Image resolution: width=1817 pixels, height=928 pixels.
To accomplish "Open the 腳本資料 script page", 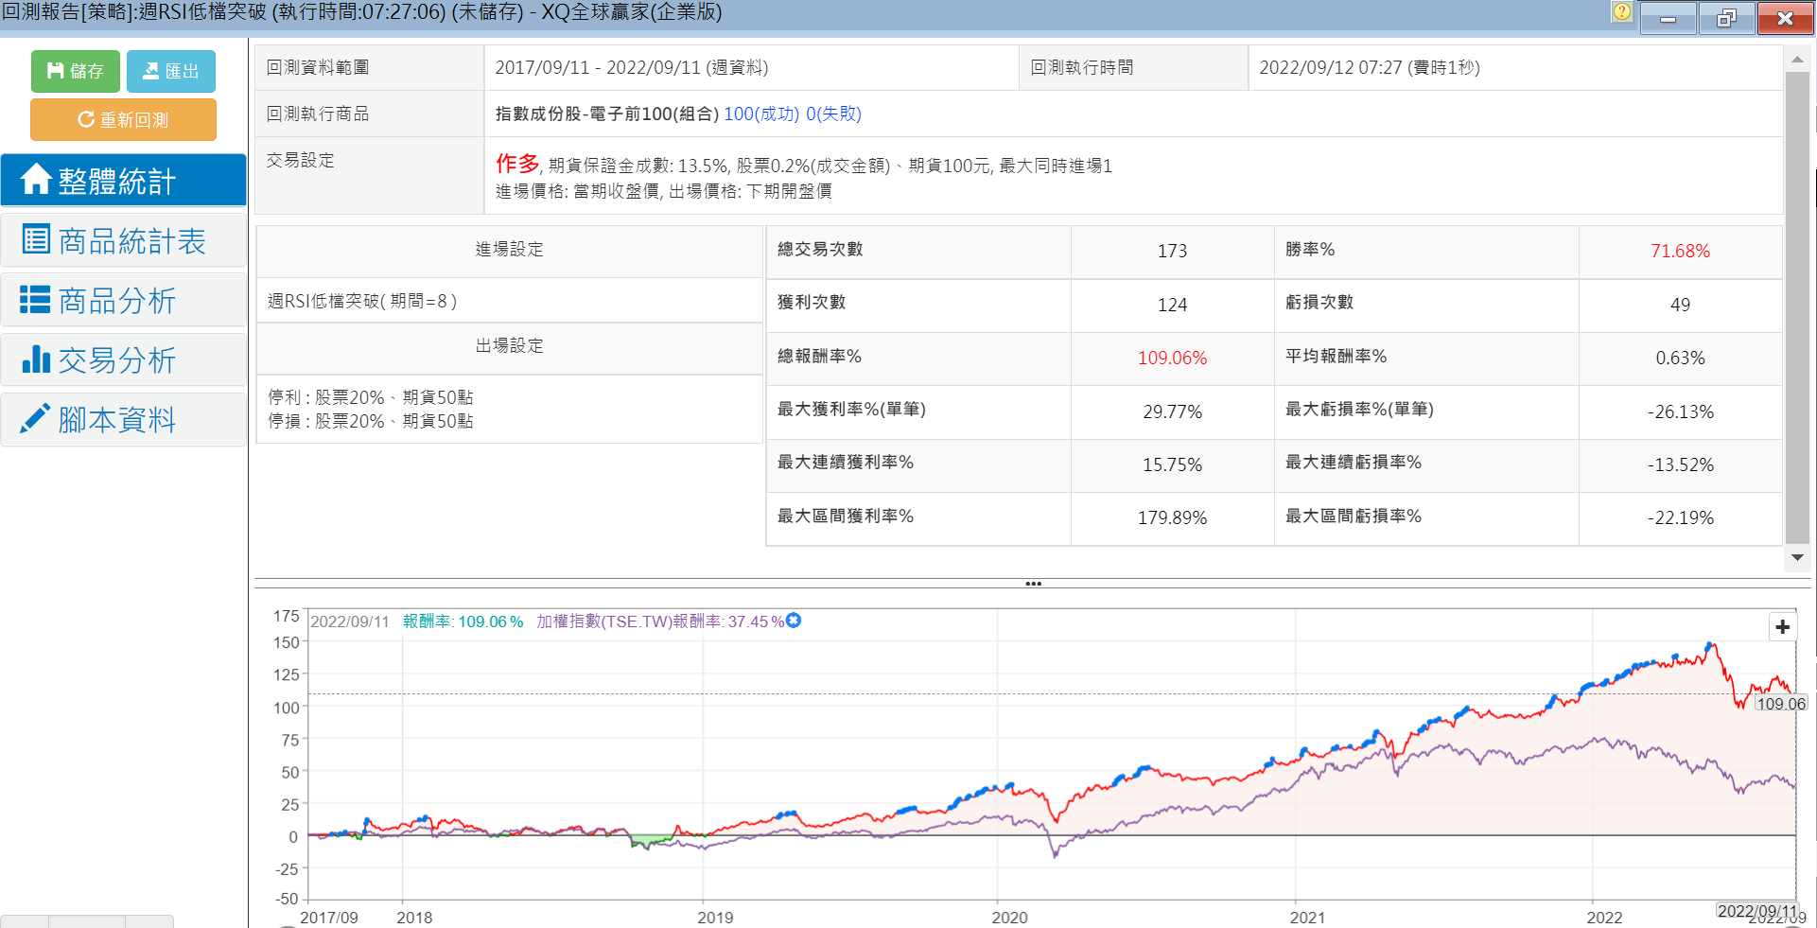I will (123, 420).
